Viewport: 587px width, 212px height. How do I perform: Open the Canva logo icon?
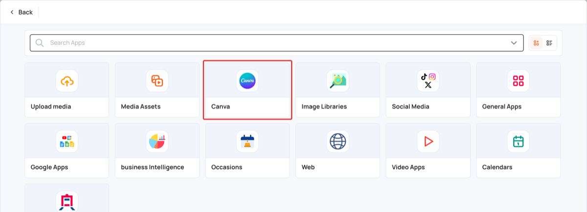click(x=248, y=81)
